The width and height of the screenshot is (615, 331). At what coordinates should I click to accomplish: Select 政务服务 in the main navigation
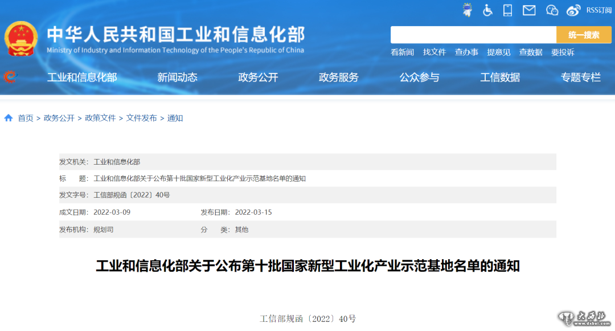coord(338,77)
